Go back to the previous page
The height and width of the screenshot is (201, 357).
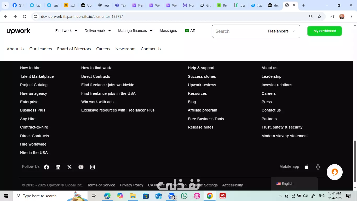pos(6,16)
